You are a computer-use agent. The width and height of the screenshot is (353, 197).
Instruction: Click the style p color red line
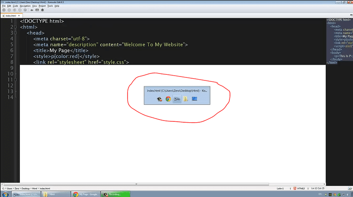coord(67,56)
